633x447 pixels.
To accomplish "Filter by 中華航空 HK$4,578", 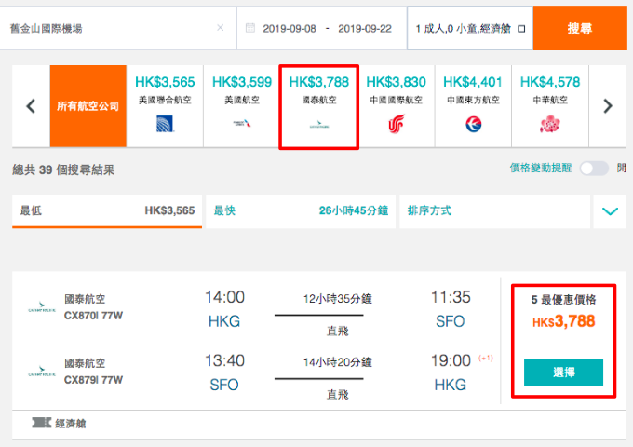I will tap(550, 106).
